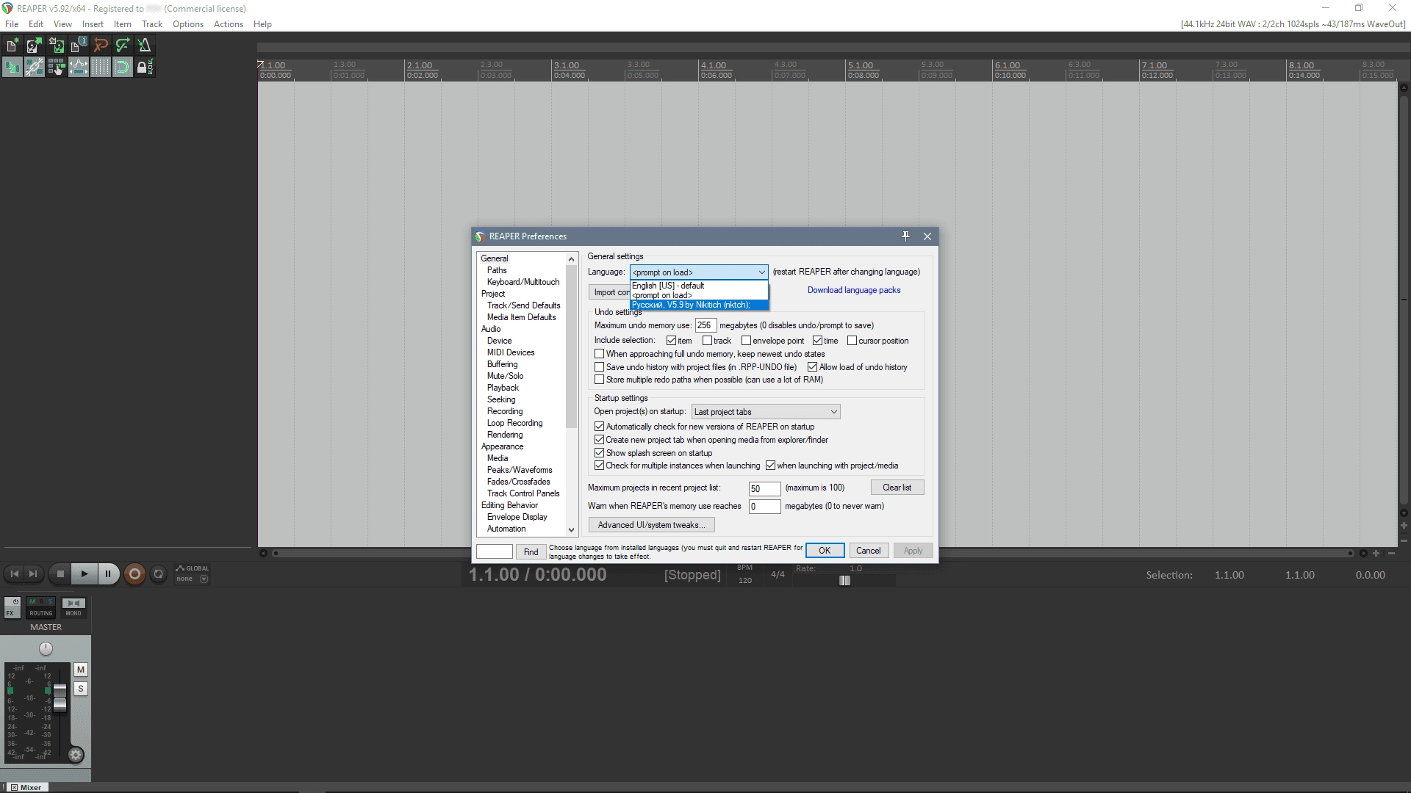Click the Open Project toolbar icon

(34, 46)
